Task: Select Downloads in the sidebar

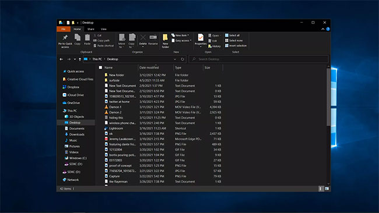Action: click(x=75, y=134)
